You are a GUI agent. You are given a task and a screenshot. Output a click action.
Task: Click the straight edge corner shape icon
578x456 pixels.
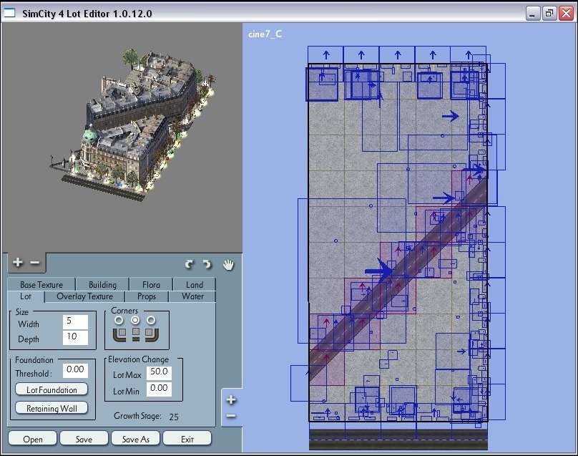[136, 334]
